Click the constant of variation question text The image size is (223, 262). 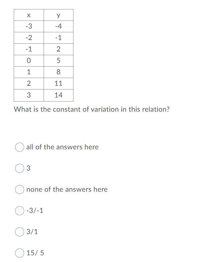[x=92, y=109]
